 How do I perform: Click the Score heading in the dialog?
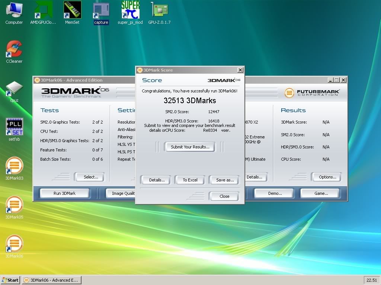coord(152,80)
